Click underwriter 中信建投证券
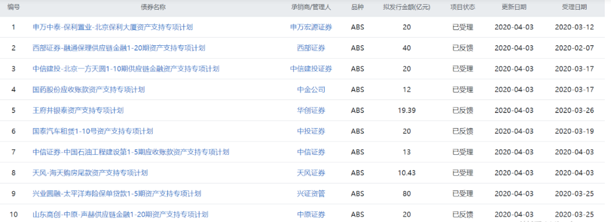 point(311,69)
